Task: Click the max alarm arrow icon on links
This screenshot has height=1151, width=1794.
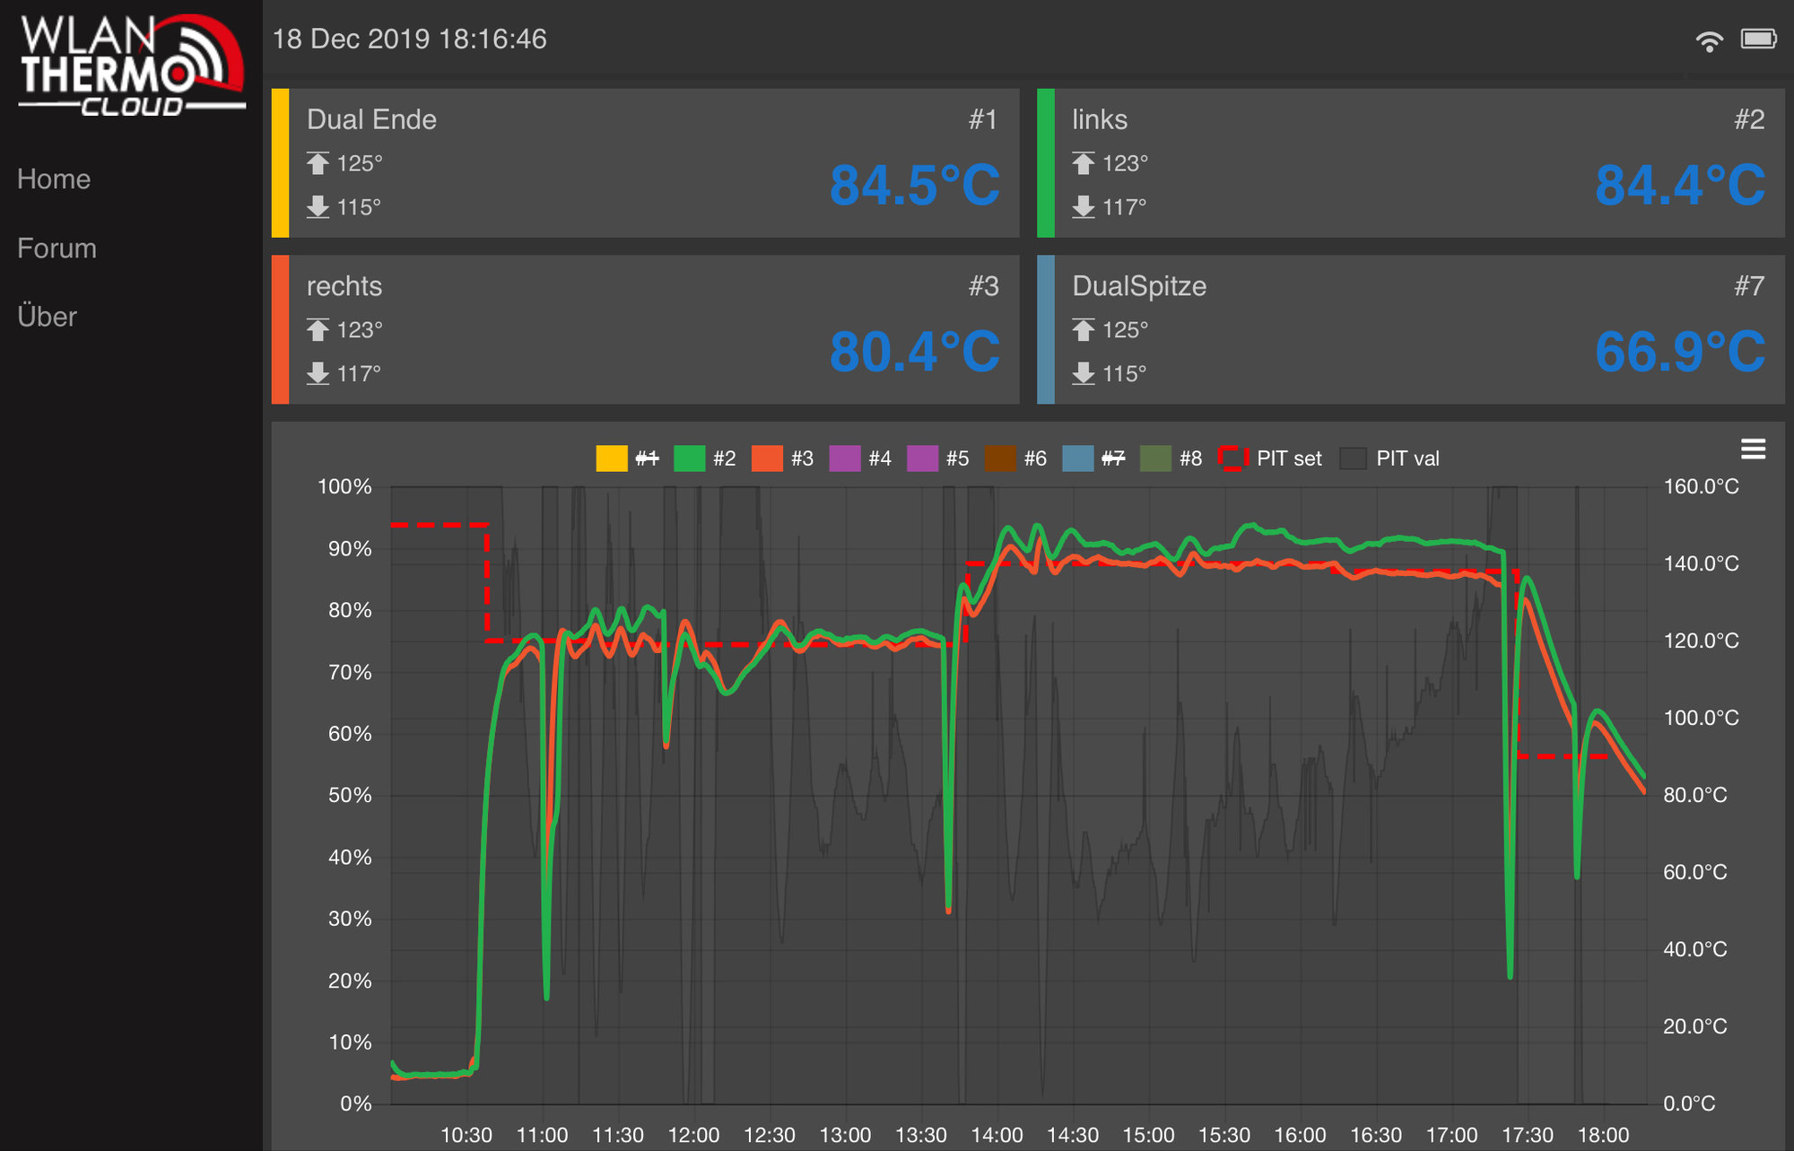Action: tap(1084, 163)
